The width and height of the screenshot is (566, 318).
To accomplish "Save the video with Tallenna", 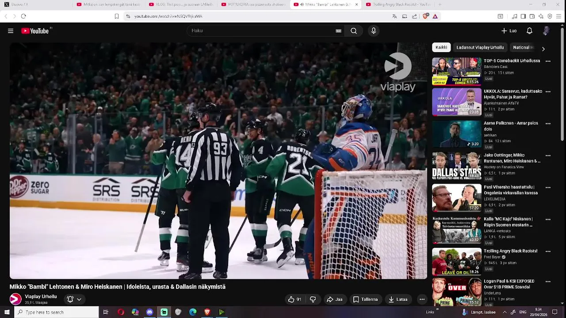I will 365,299.
